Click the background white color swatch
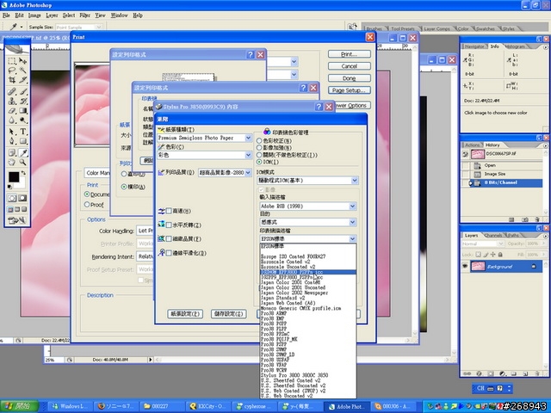 click(22, 183)
